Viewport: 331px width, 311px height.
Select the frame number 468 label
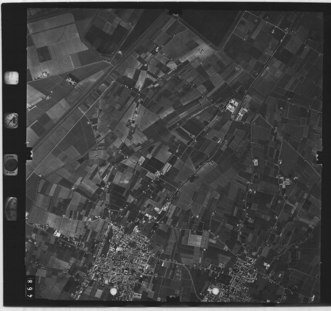coord(30,287)
